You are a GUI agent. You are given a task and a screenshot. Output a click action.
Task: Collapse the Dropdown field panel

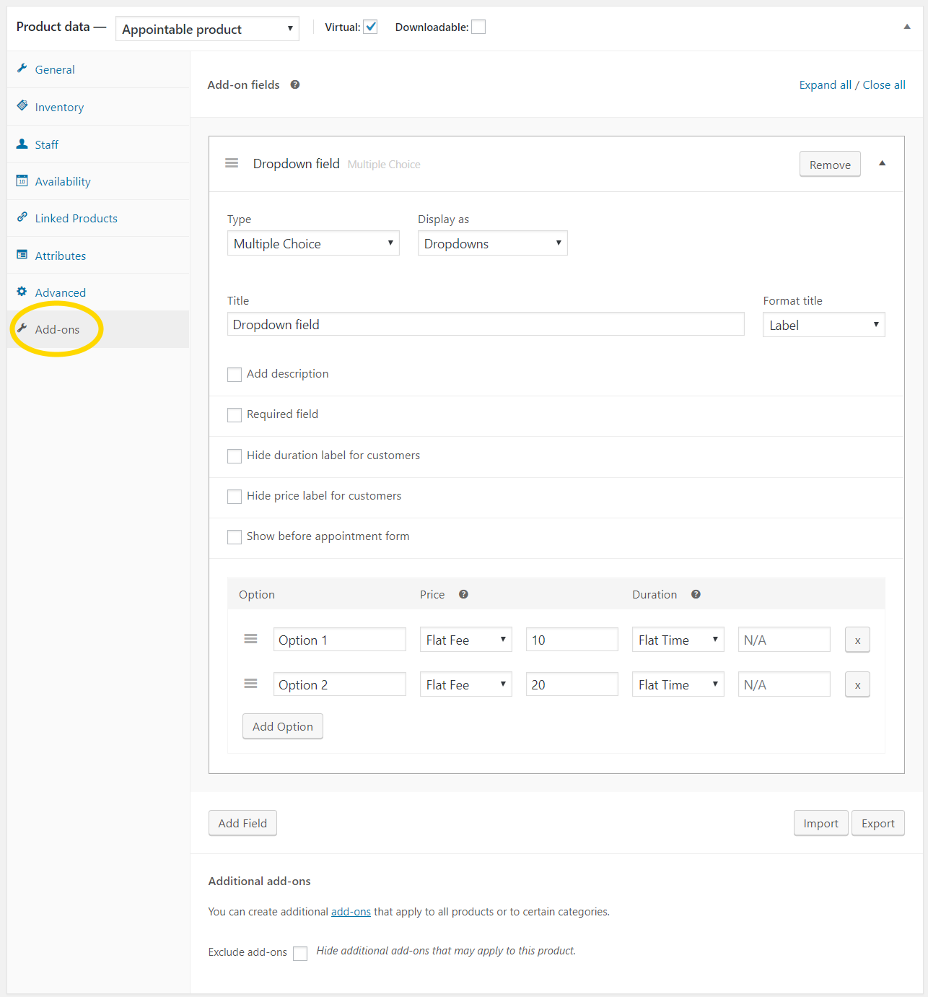882,163
